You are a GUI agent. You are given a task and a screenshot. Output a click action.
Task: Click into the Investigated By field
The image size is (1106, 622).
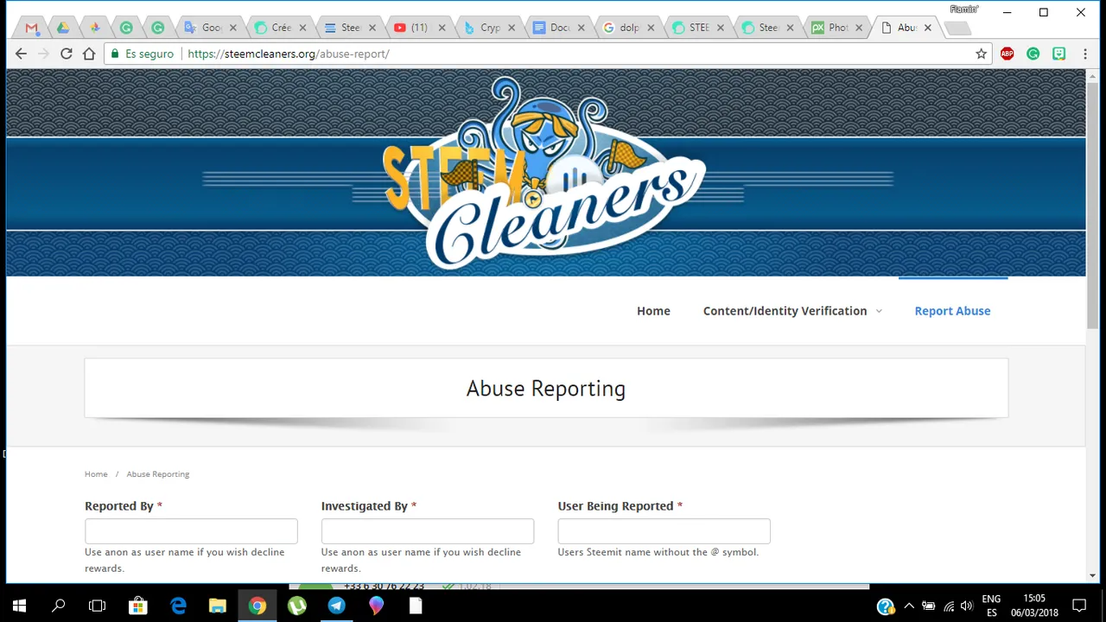428,531
